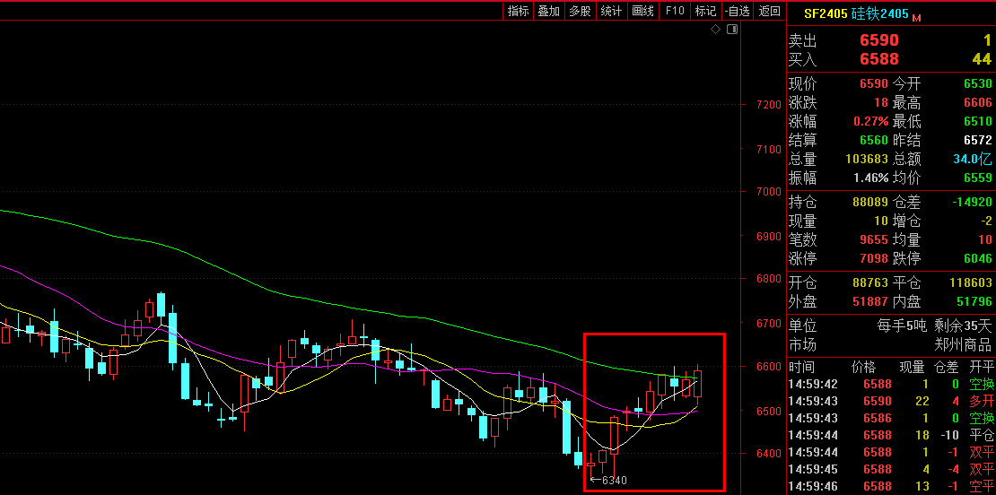Screen dimensions: 996x495
Task: Click the 标记 mark button
Action: (705, 11)
